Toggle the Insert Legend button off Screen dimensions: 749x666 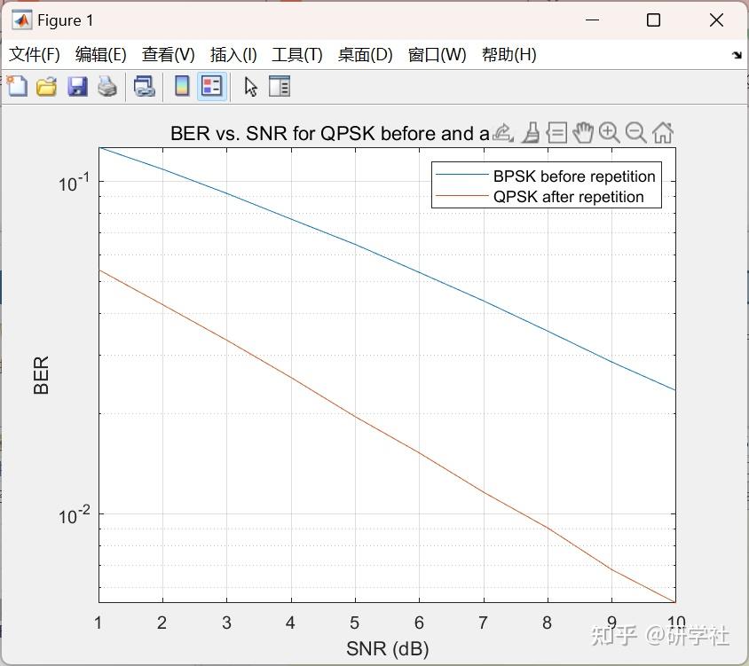211,86
